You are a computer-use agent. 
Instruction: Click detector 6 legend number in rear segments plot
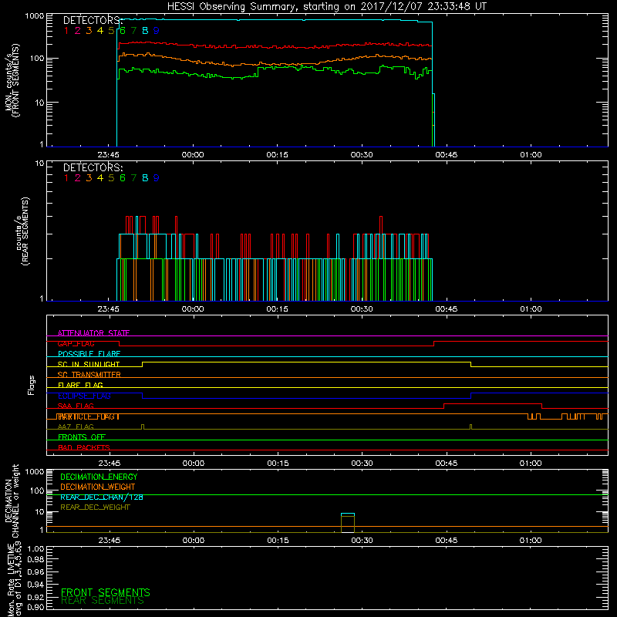point(123,178)
